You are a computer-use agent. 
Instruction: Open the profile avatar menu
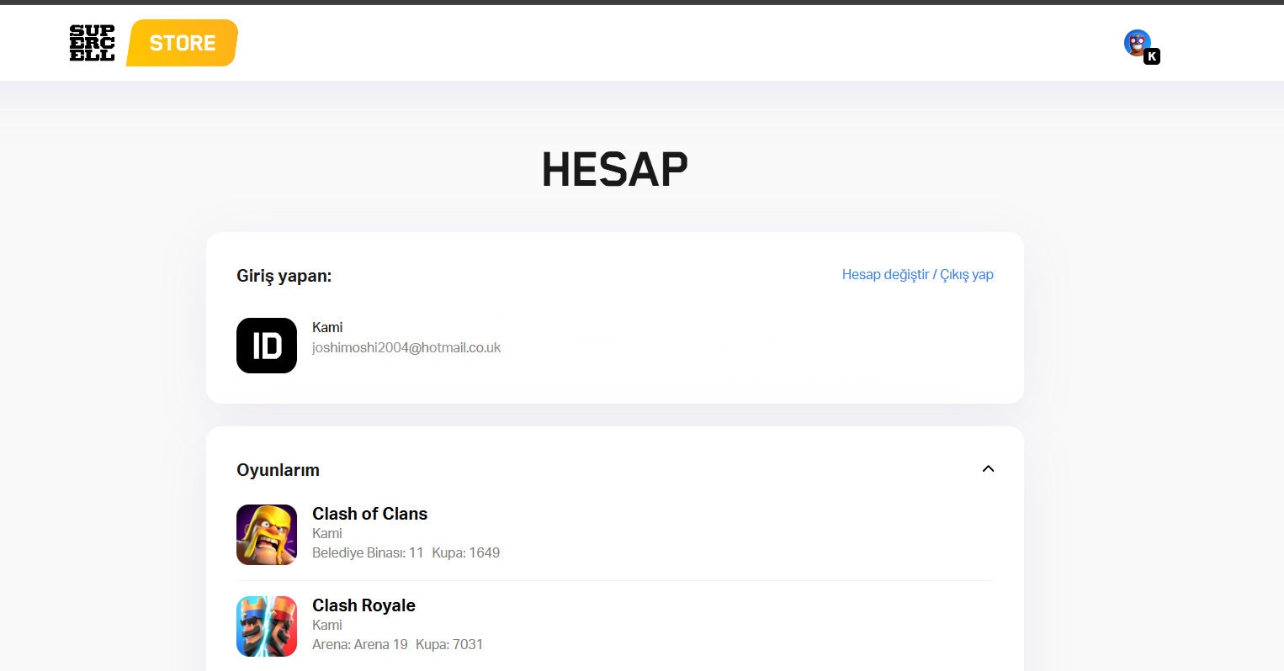[1138, 43]
